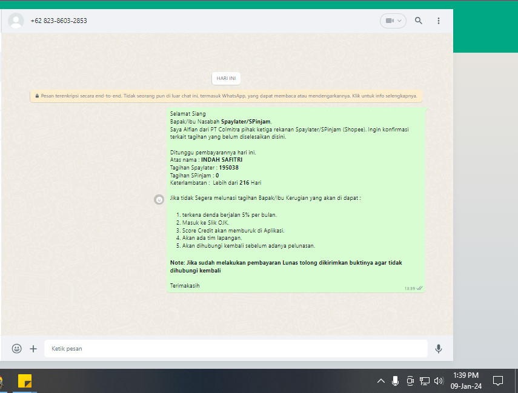Open the end-to-end encryption info notice
Image resolution: width=518 pixels, height=393 pixels.
tap(227, 96)
